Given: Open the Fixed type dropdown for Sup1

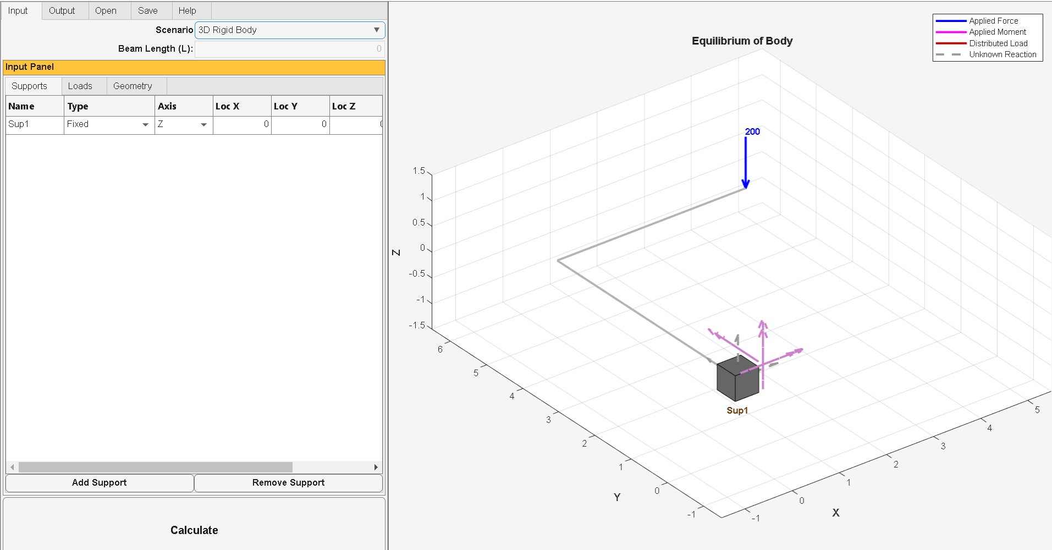Looking at the screenshot, I should [x=109, y=124].
